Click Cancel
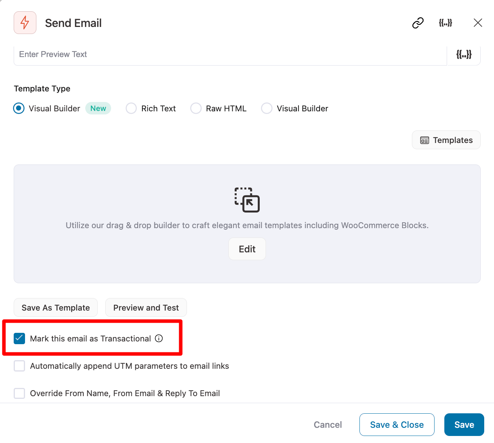This screenshot has width=494, height=443. pyautogui.click(x=328, y=425)
